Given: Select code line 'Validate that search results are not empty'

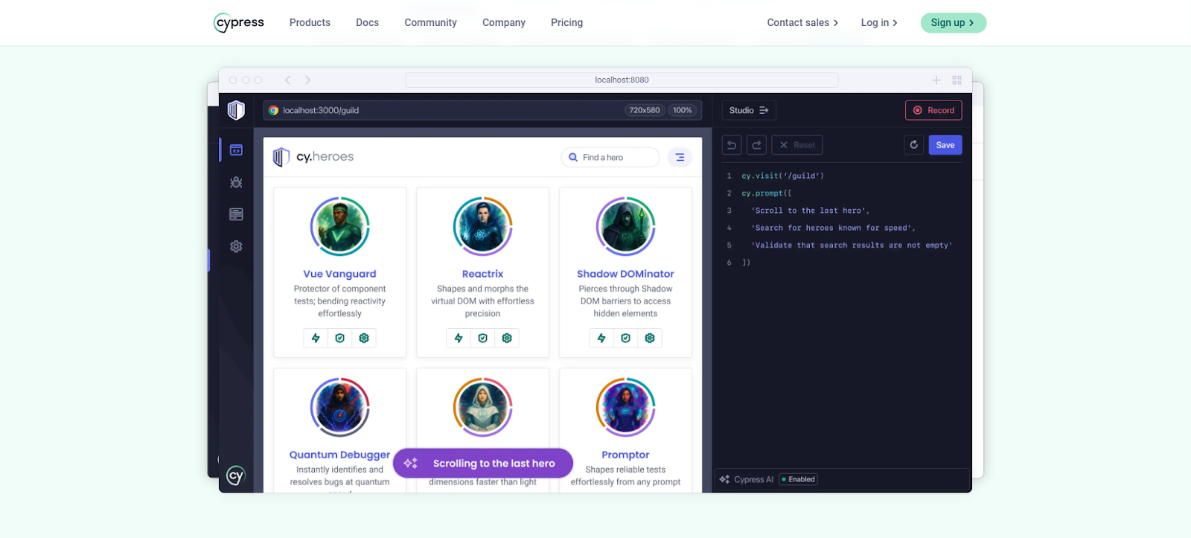Looking at the screenshot, I should pyautogui.click(x=852, y=246).
